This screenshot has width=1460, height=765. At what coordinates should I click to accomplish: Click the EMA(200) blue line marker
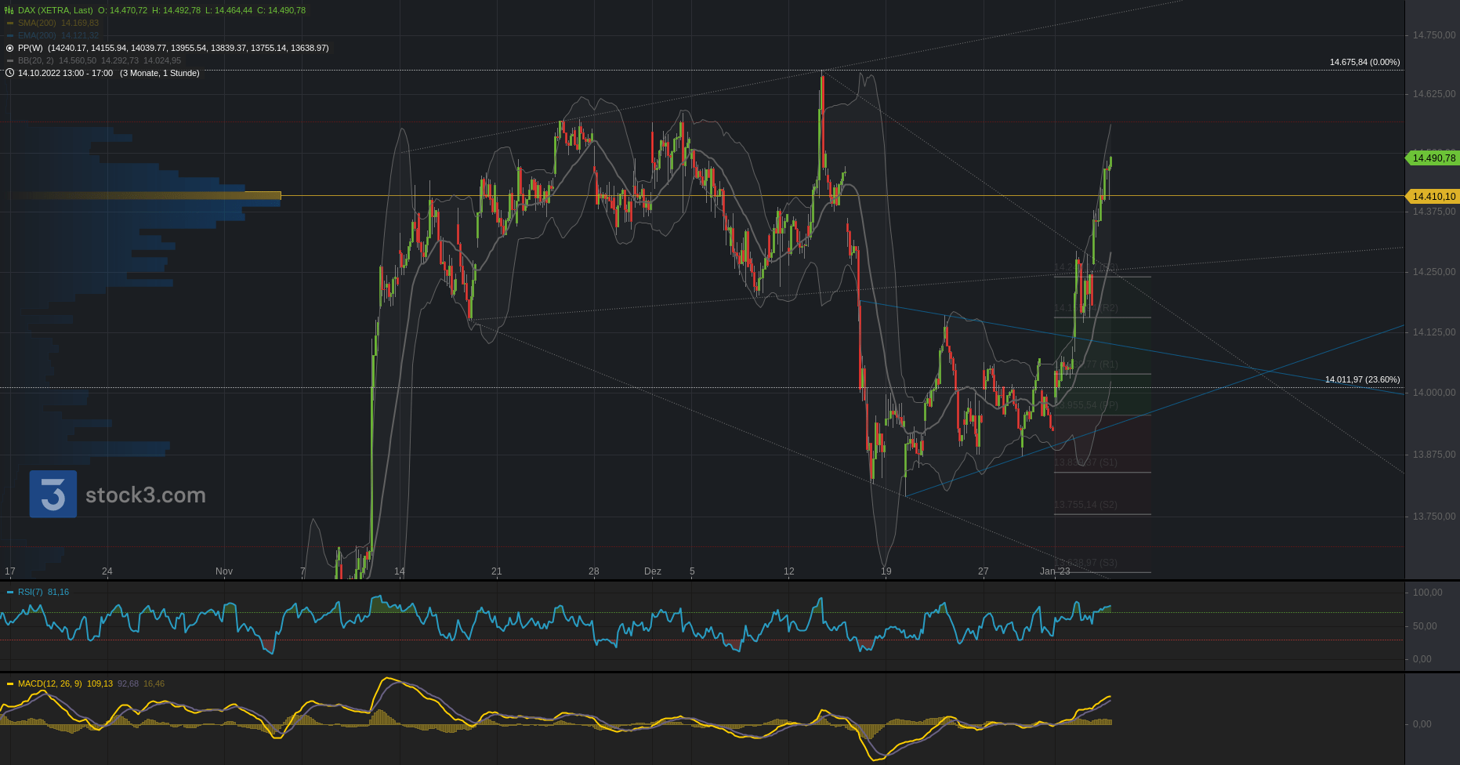click(x=9, y=35)
